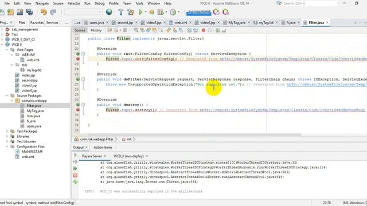The image size is (367, 206).
Task: Collapse the destroy method code fold
Action: pyautogui.click(x=83, y=105)
